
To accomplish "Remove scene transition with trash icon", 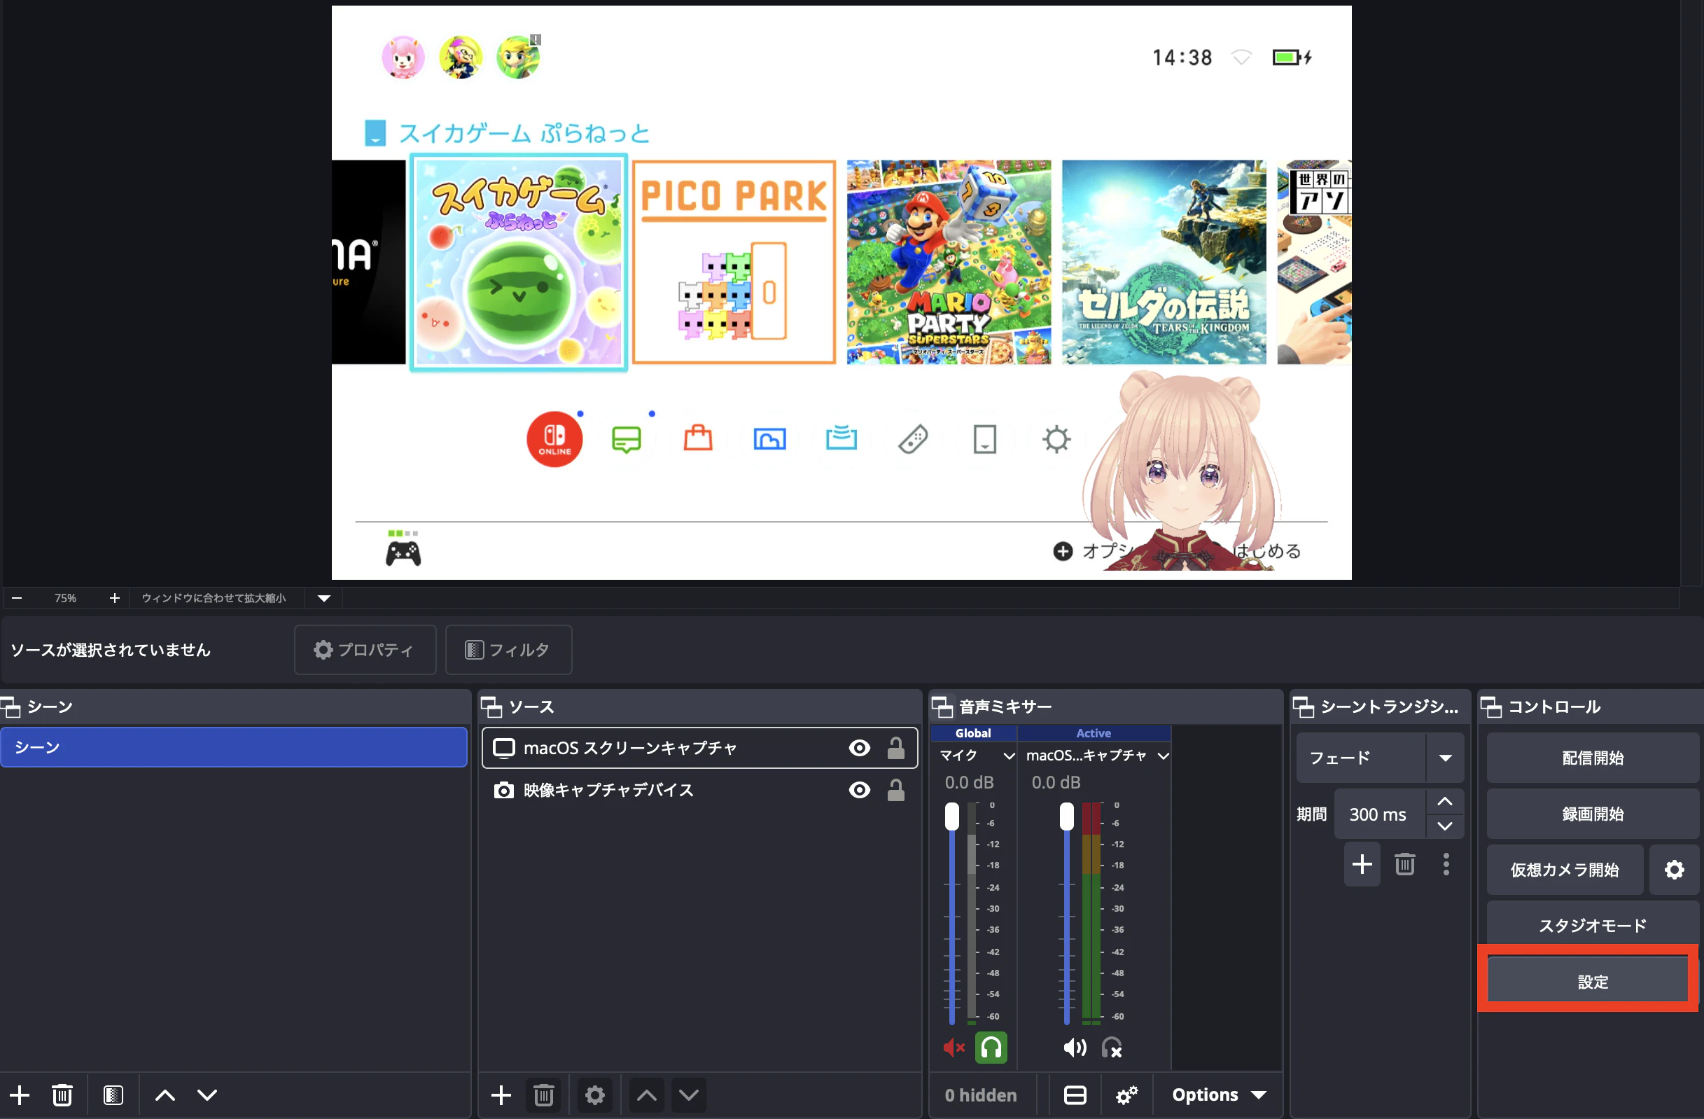I will tap(1405, 864).
